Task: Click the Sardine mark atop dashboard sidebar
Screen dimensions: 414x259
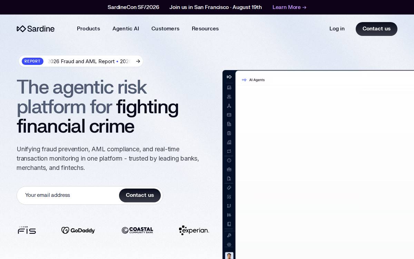Action: coord(229,77)
